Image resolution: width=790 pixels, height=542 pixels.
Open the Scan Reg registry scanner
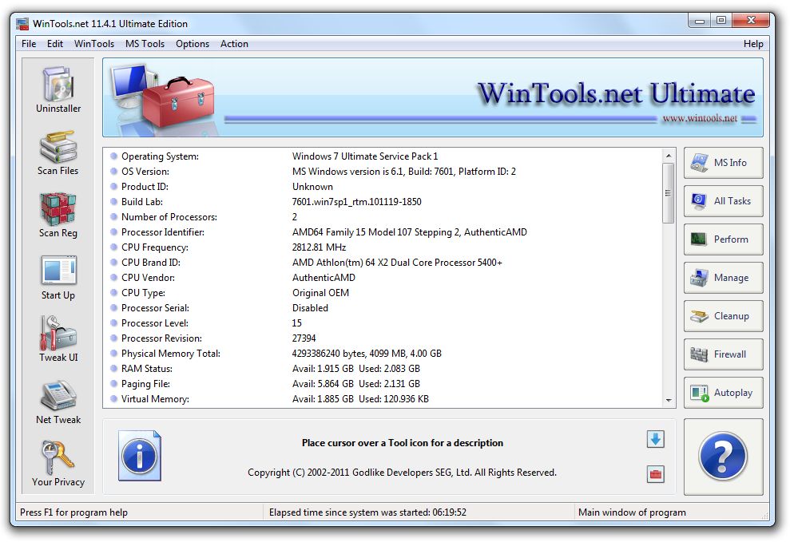coord(58,215)
